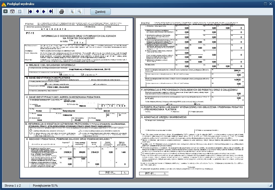This screenshot has width=275, height=190.
Task: Go to the previous page
Action: pos(37,12)
